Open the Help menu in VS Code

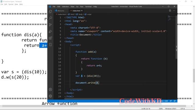point(95,6)
